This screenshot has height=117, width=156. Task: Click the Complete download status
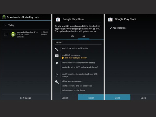[21, 37]
